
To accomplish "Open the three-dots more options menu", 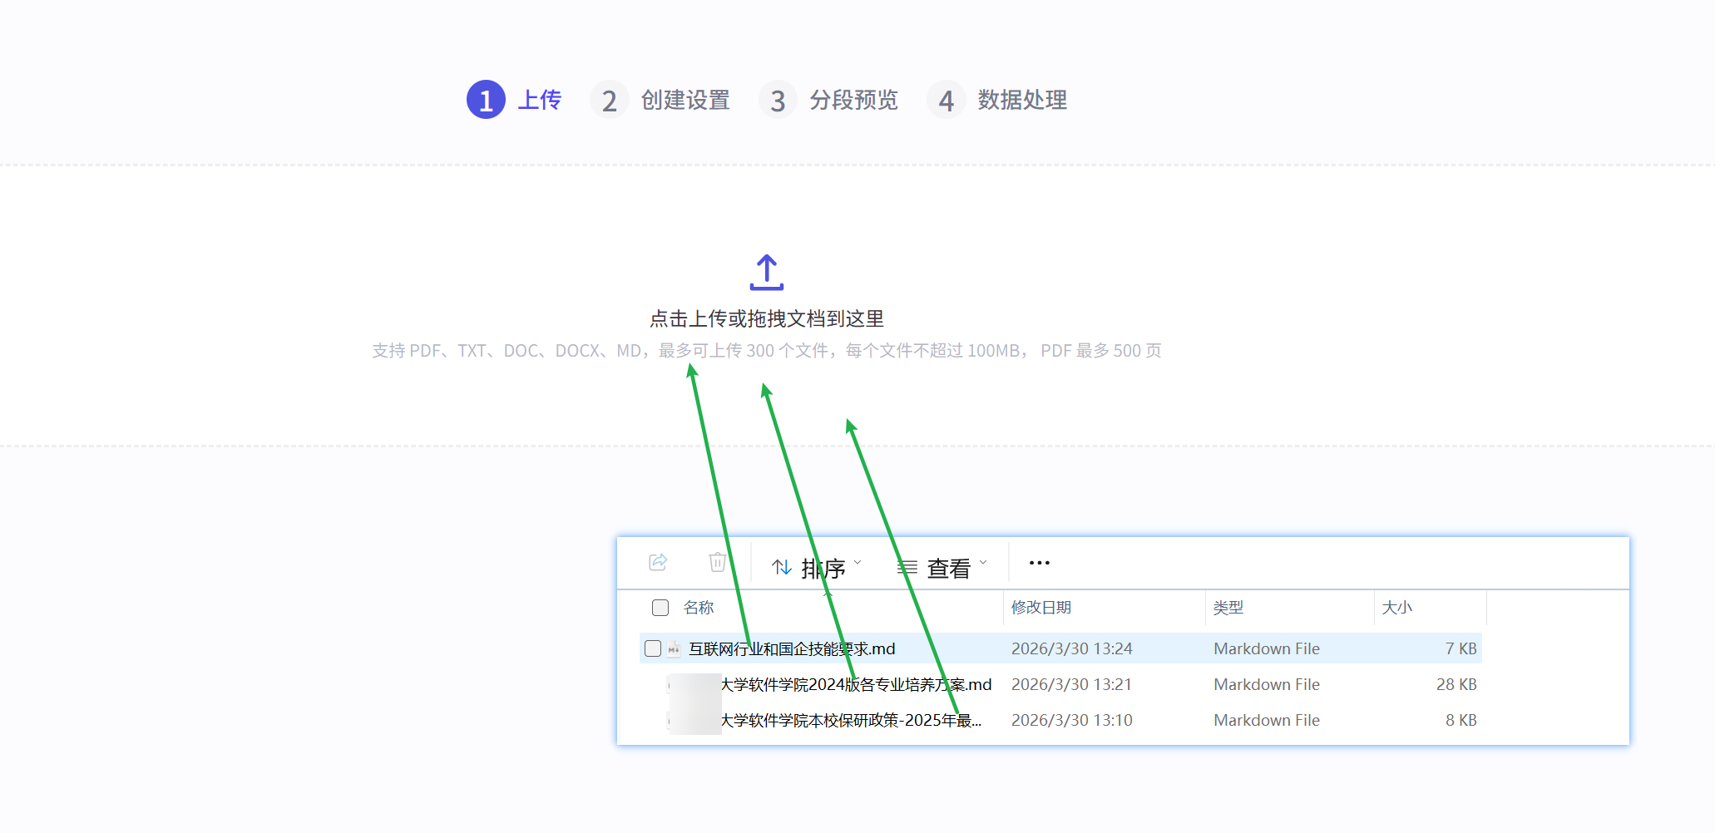I will (x=1039, y=564).
